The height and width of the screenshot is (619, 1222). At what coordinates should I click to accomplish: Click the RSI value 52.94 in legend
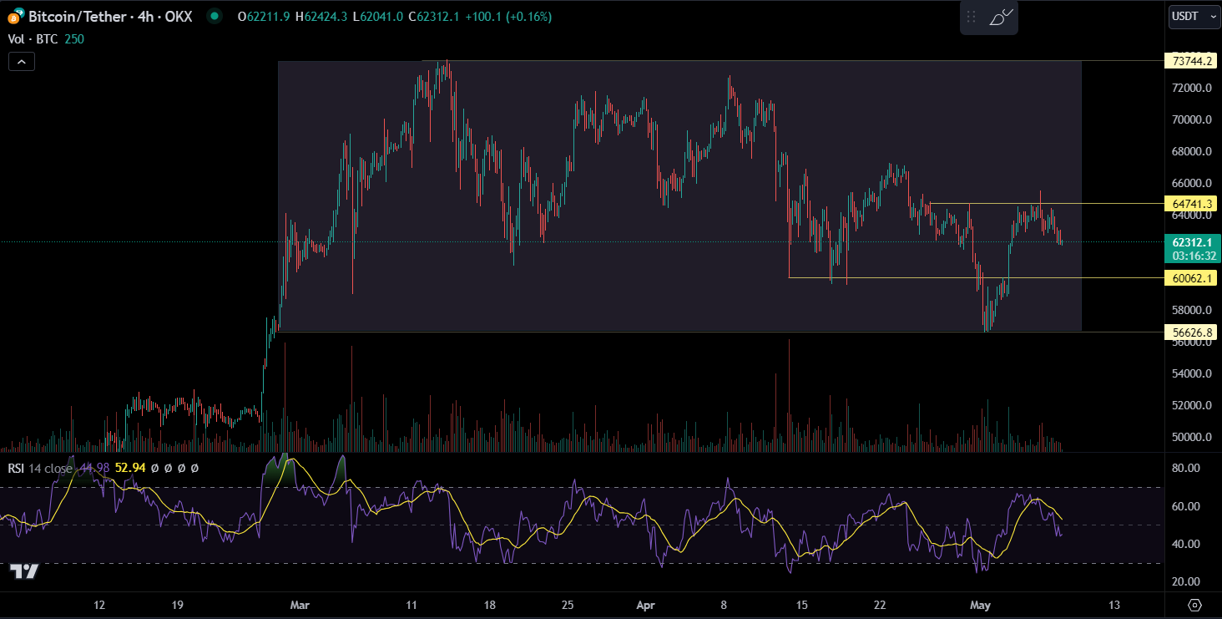130,469
